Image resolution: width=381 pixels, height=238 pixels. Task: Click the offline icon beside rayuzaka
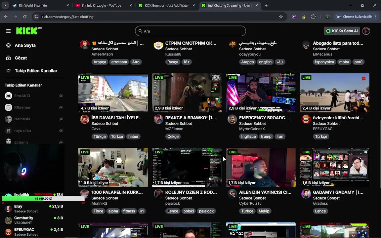tap(61, 131)
